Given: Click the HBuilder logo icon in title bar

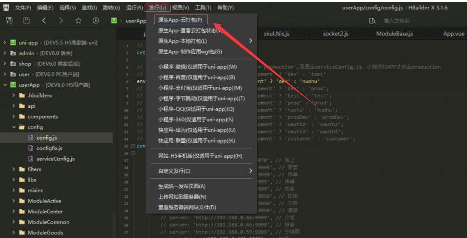Looking at the screenshot, I should 6,7.
